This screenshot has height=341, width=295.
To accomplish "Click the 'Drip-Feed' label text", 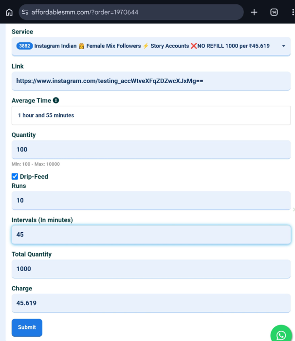I will [34, 176].
